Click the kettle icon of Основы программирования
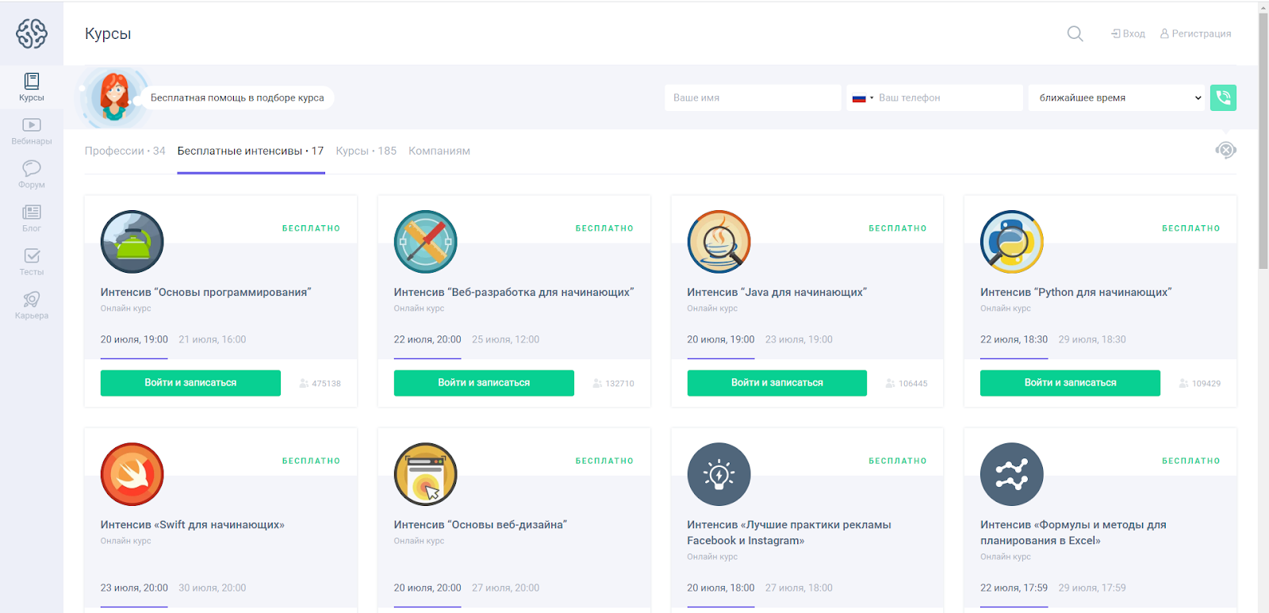1269x613 pixels. 132,242
